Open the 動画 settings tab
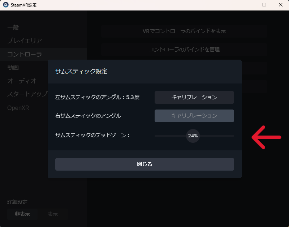The width and height of the screenshot is (289, 227). pos(13,68)
